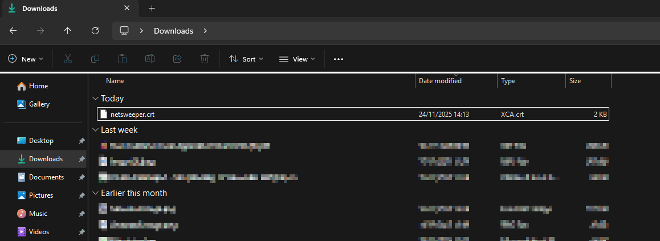Click the Share icon in toolbar
This screenshot has height=241, width=660.
[177, 59]
